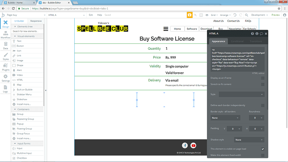Screen dimensions: 288x162
Task: Click the Software nav button
Action: pyautogui.click(x=192, y=29)
